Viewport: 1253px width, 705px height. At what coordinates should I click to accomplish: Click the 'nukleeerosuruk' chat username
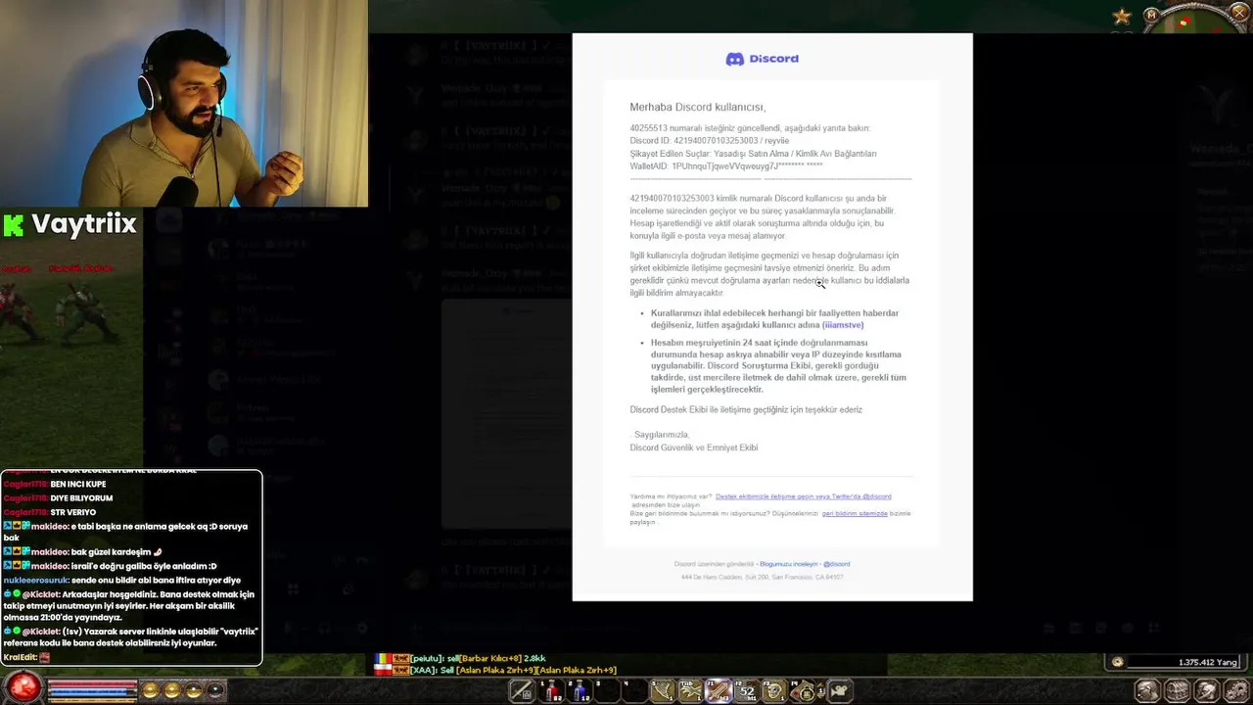(36, 580)
